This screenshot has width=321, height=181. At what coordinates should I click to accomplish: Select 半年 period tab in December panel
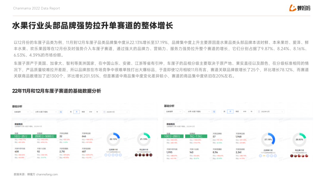[x=245, y=112]
